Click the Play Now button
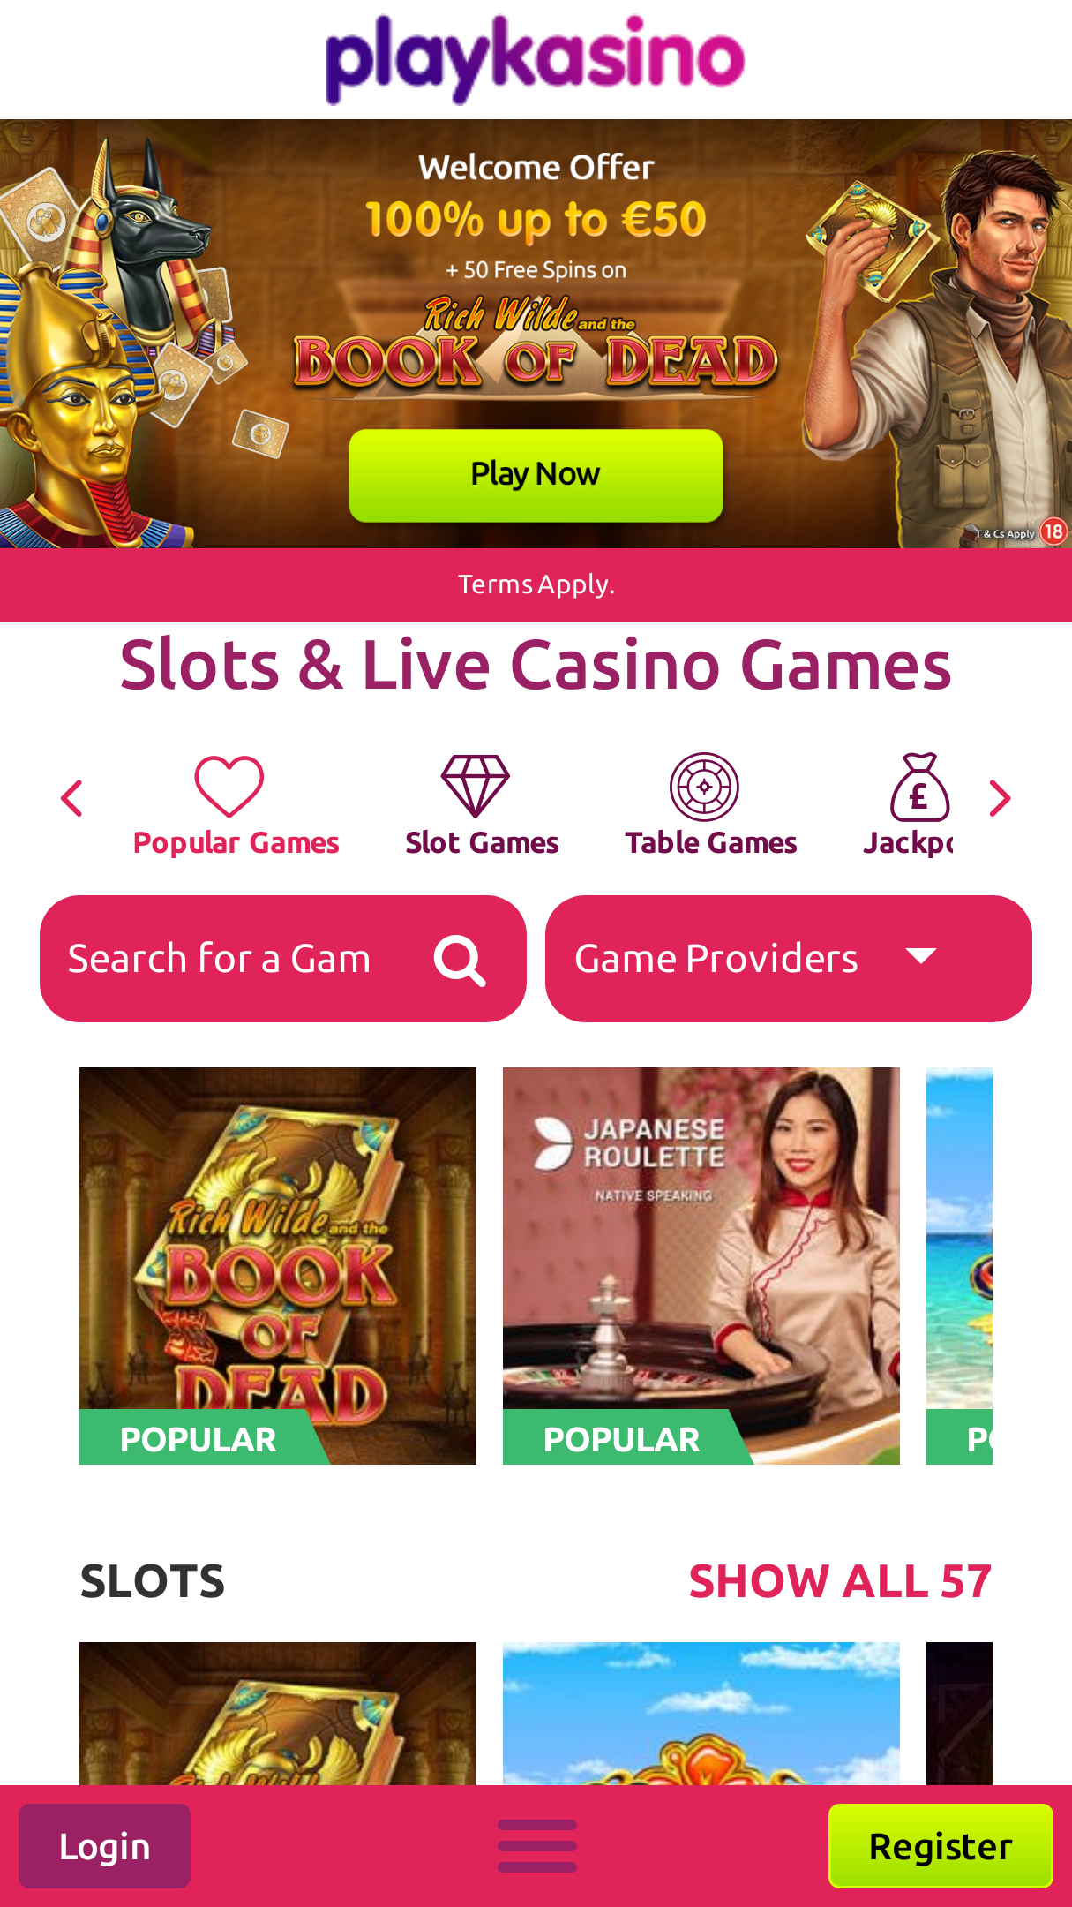 coord(536,475)
